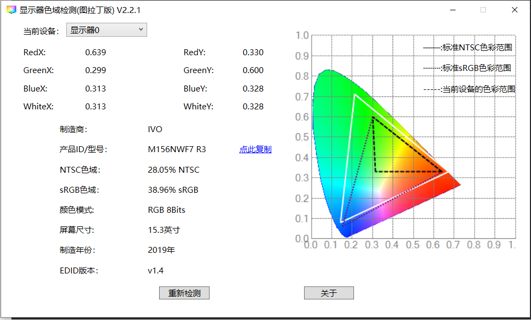531x320 pixels.
Task: Click the 当前设备的色彩范围 legend entry
Action: 469,89
